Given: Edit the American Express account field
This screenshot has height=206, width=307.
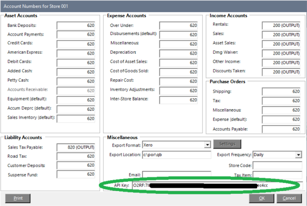Looking at the screenshot, I should point(76,53).
